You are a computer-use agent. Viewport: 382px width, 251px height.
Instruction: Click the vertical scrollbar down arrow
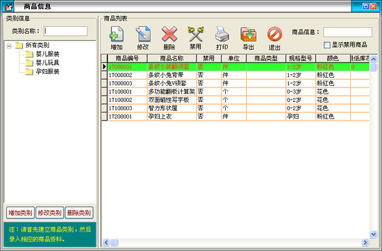pyautogui.click(x=373, y=234)
